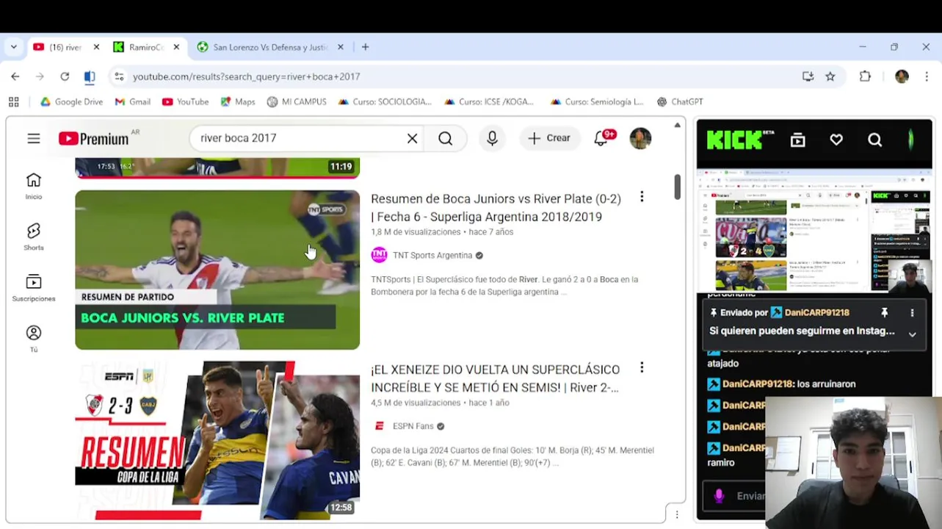Screen dimensions: 942x529
Task: Switch to the RamiroC Kick tab
Action: 146,47
